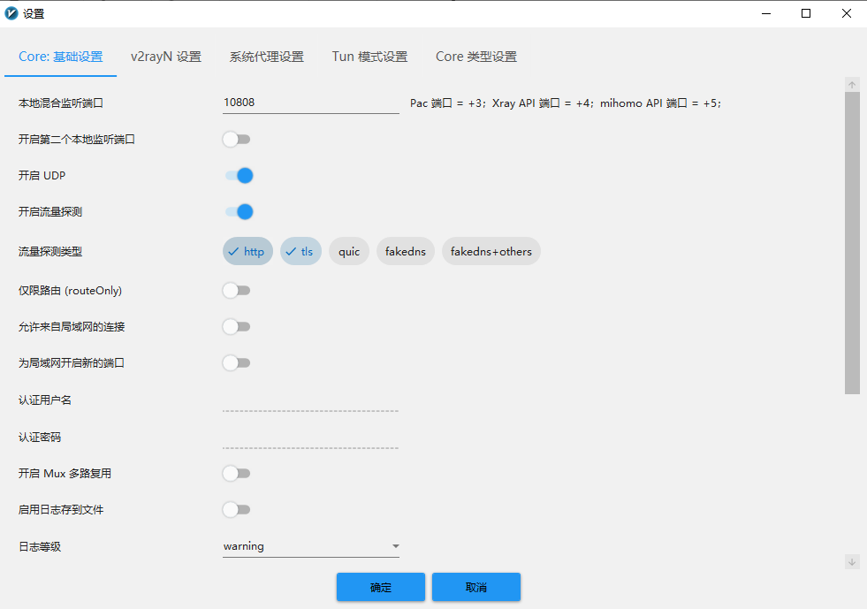The width and height of the screenshot is (867, 609).
Task: Click the v2rayN app icon in title bar
Action: click(x=11, y=13)
